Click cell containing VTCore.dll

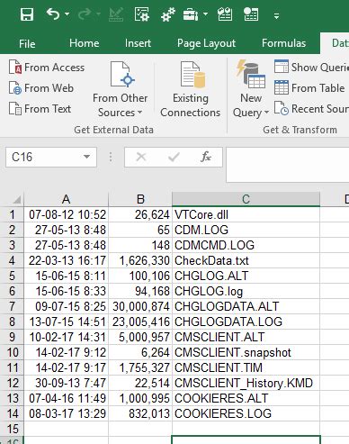(x=246, y=214)
